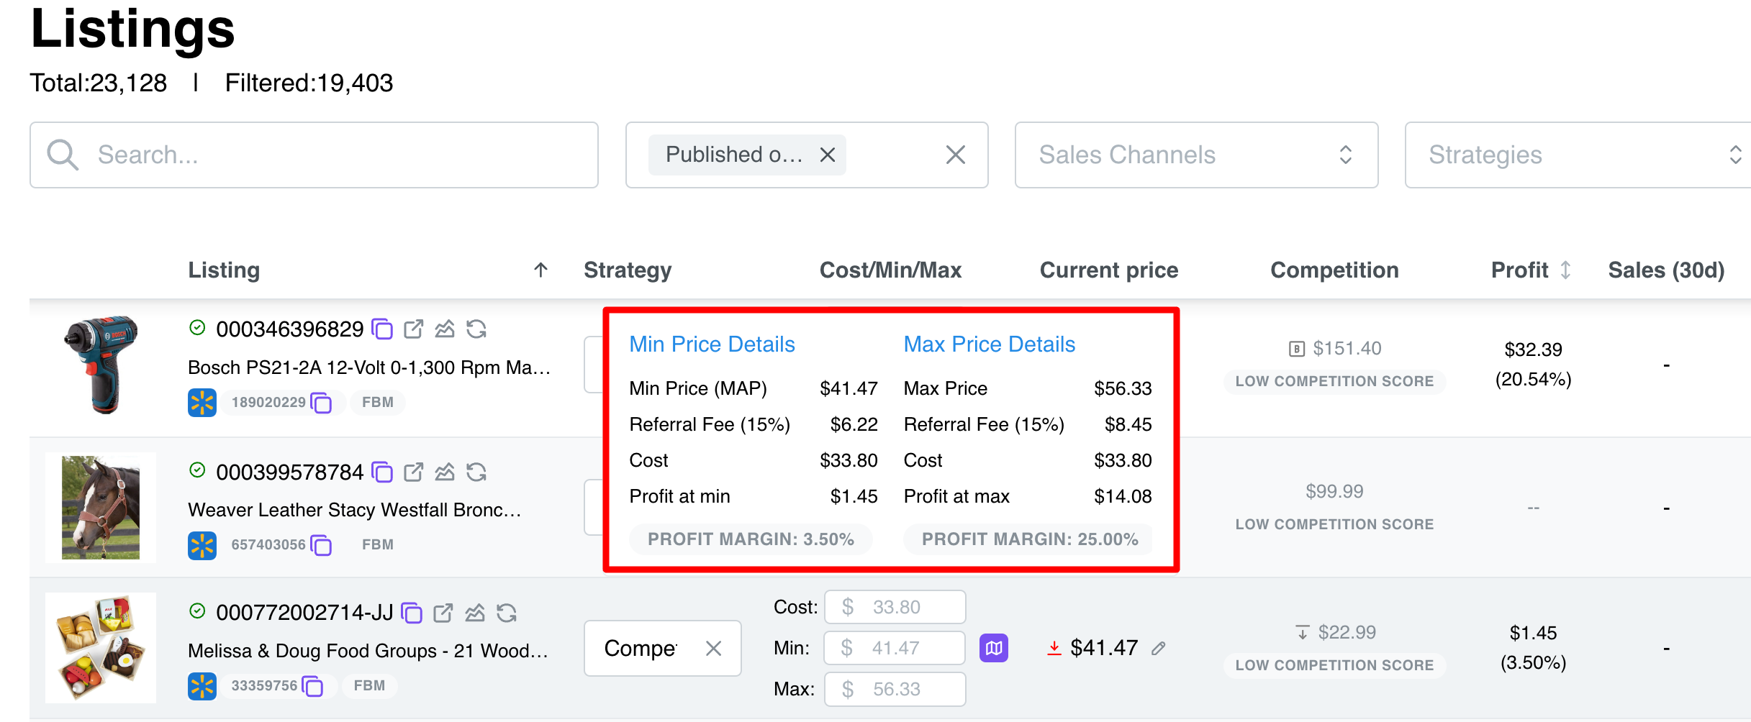Click Walmart channel icon on Weaver Leather listing
Viewport: 1751px width, 722px height.
pos(202,545)
